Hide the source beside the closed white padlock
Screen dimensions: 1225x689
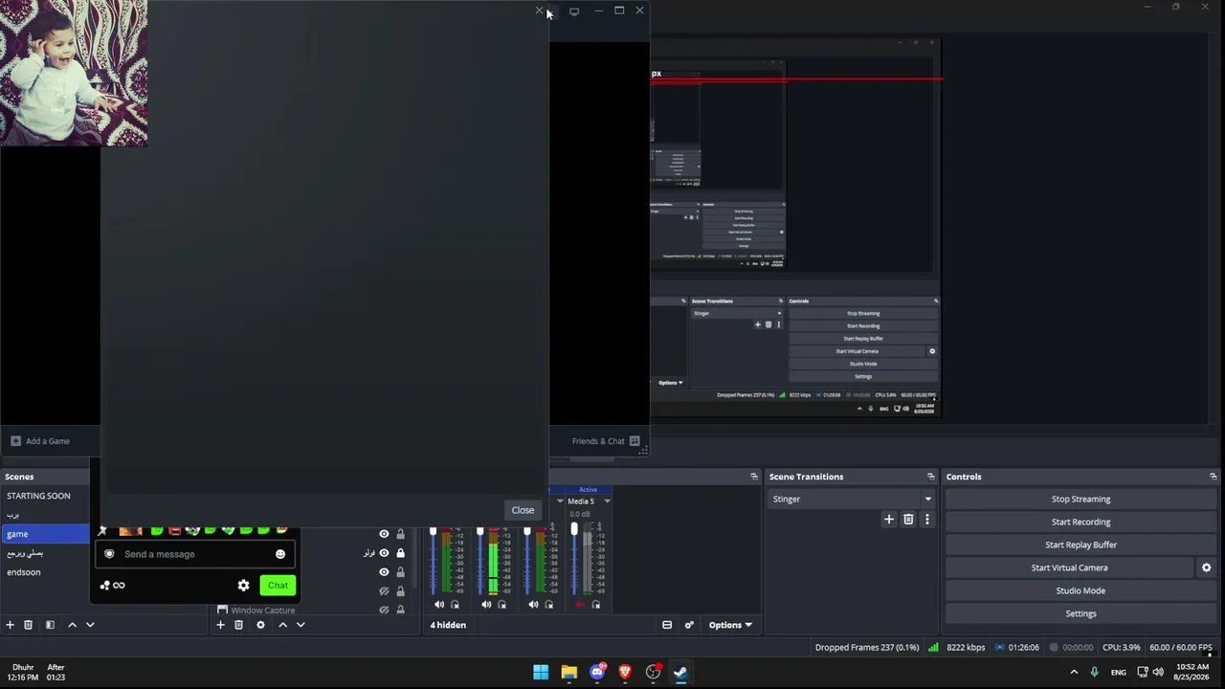384,553
